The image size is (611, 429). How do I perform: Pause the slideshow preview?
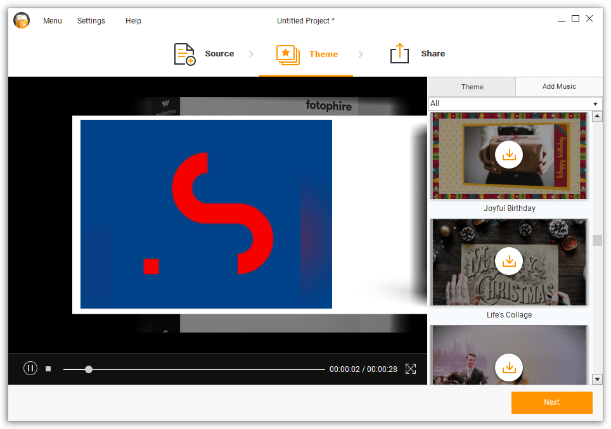pos(30,368)
